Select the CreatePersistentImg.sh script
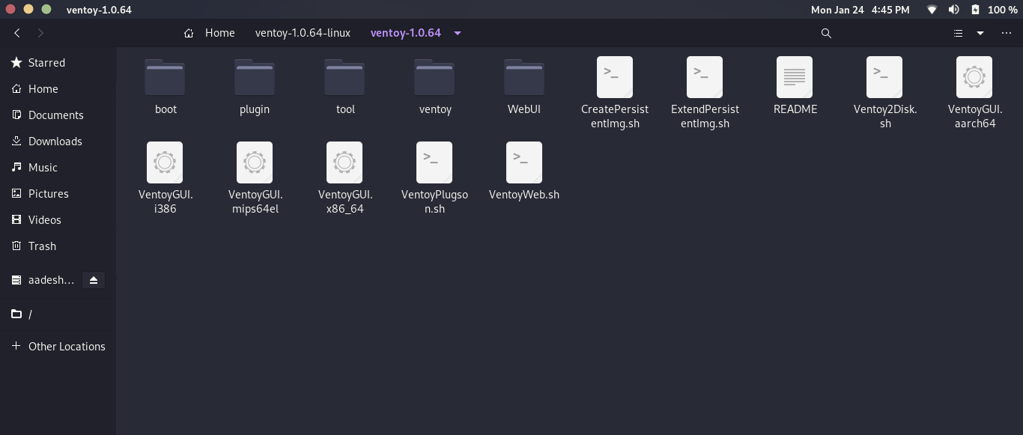Viewport: 1023px width, 435px height. (614, 78)
